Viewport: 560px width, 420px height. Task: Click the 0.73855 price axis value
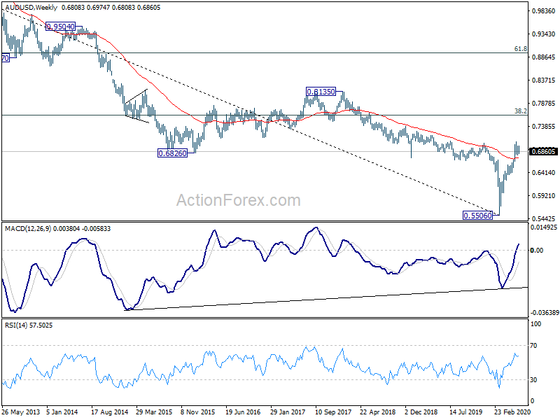point(544,127)
